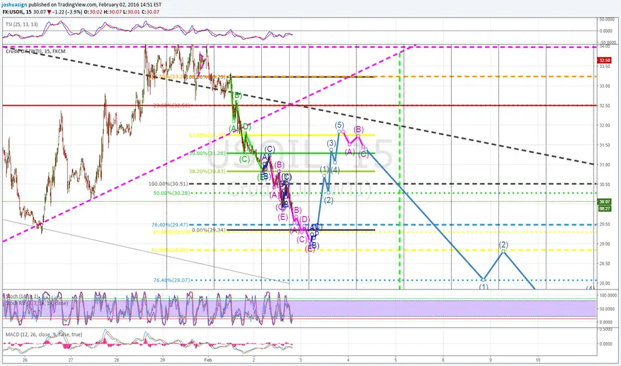This screenshot has height=366, width=621.
Task: Click the 76.40%(29.47) Fibonacci label
Action: (x=170, y=225)
